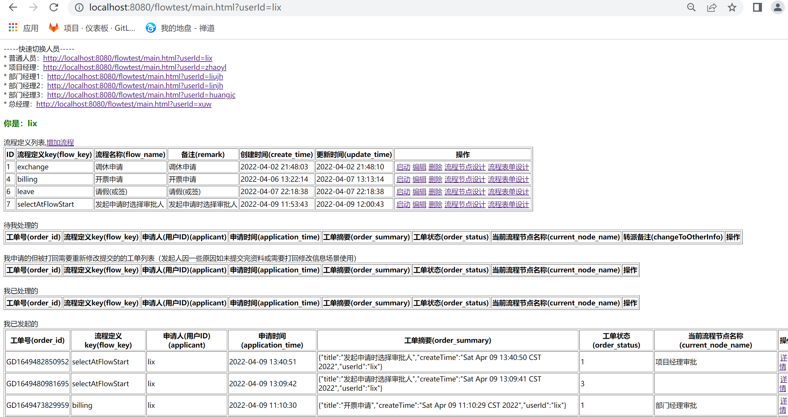Switch to general manager xuw link
This screenshot has height=417, width=788.
pos(124,104)
